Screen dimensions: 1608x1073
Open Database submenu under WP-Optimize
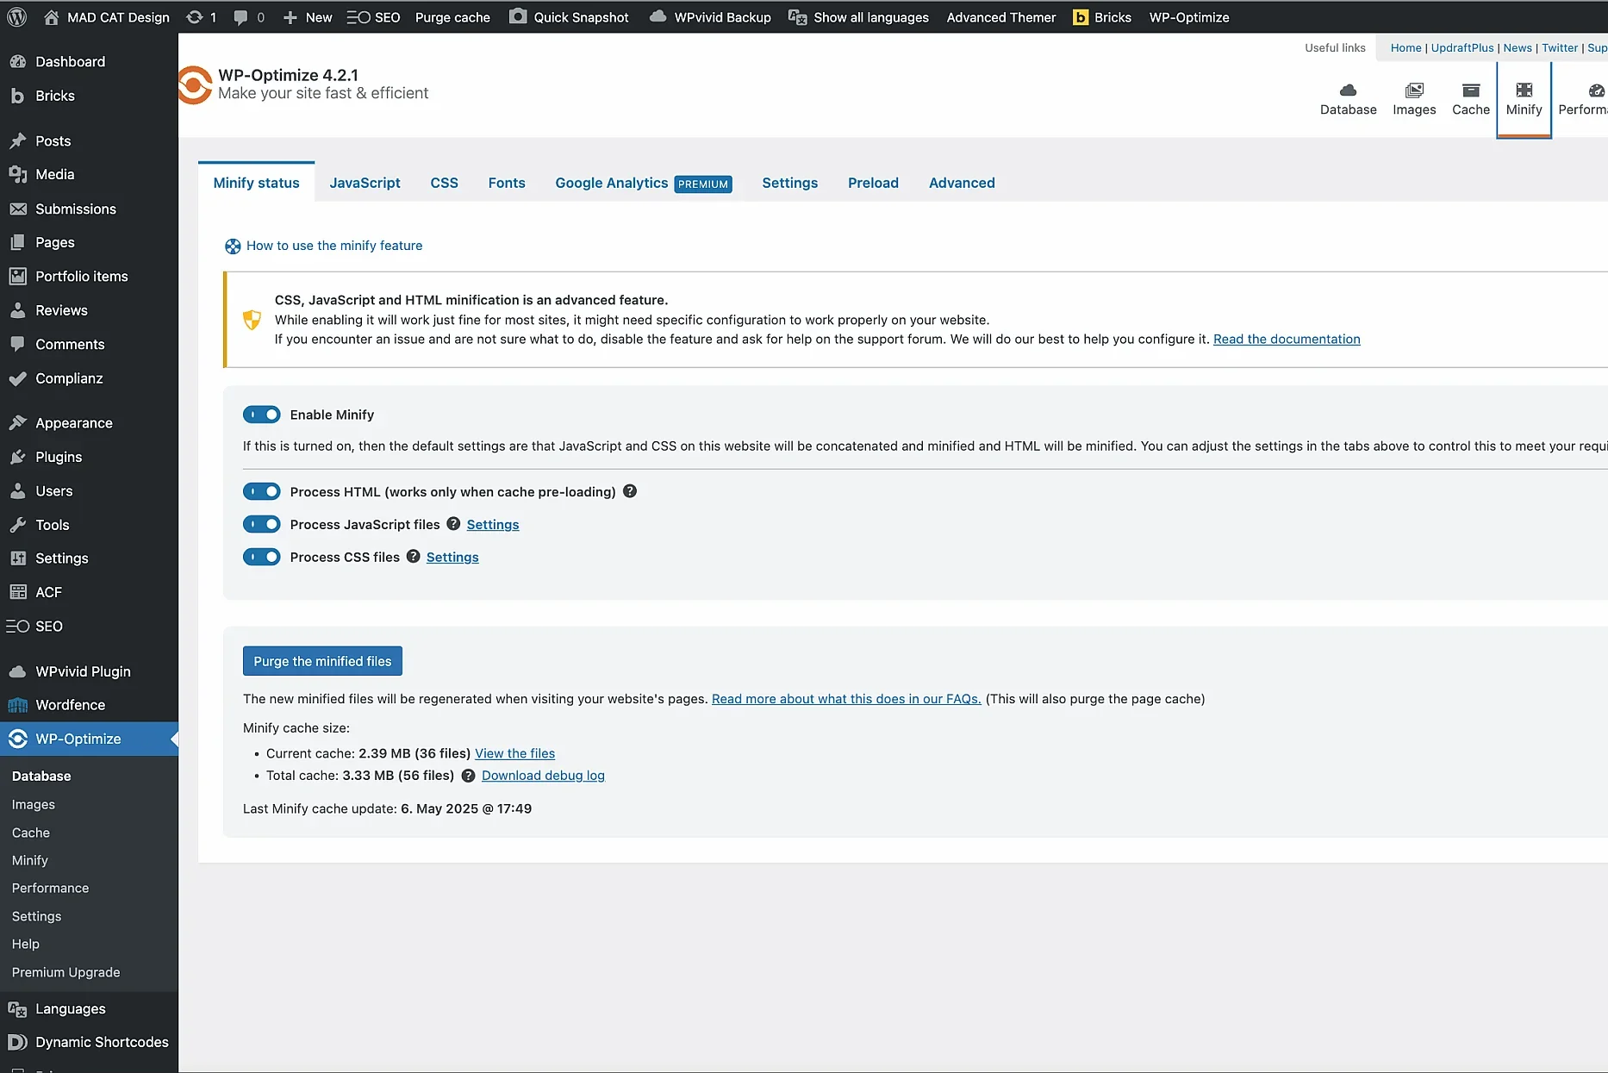tap(41, 777)
